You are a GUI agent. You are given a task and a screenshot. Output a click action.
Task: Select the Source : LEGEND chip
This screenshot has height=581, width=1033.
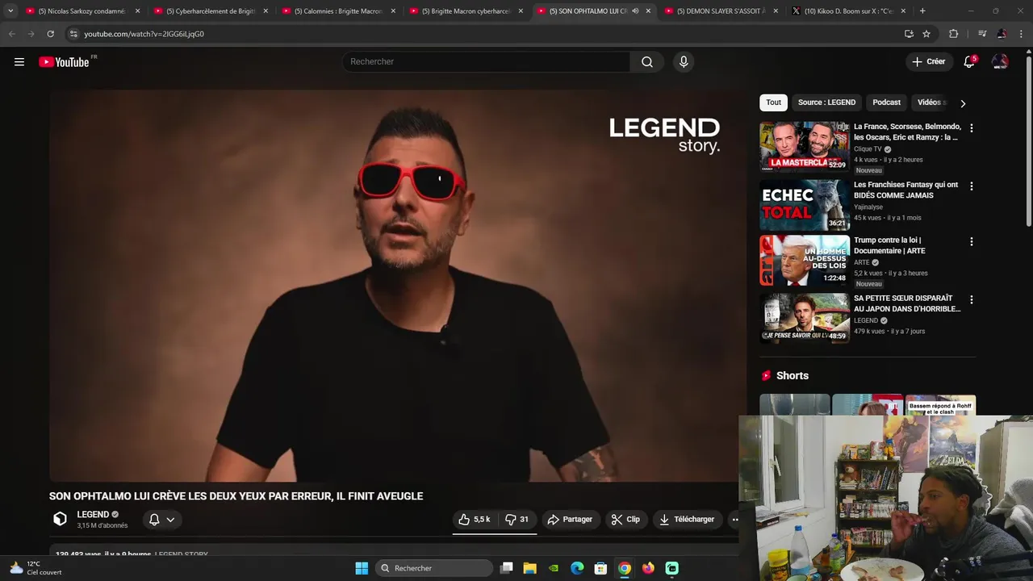pos(826,102)
